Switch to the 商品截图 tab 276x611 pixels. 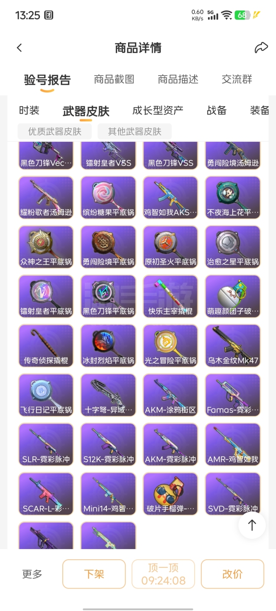click(114, 79)
